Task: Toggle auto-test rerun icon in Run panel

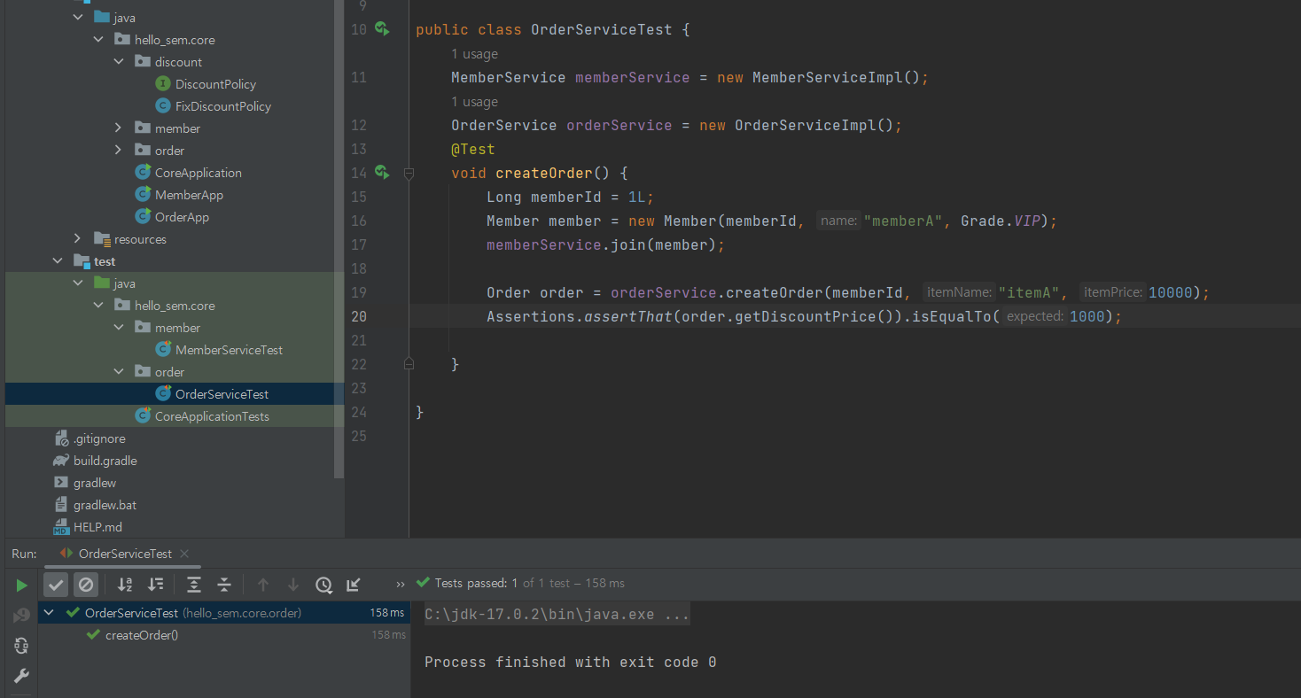Action: [21, 646]
